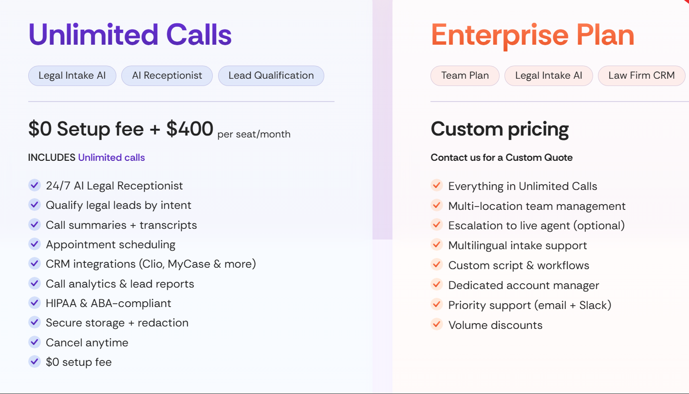Toggle the check beside Custom script & workflows

click(436, 265)
